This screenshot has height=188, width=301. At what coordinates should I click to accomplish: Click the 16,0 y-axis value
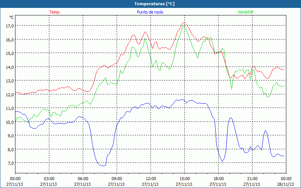10,40
